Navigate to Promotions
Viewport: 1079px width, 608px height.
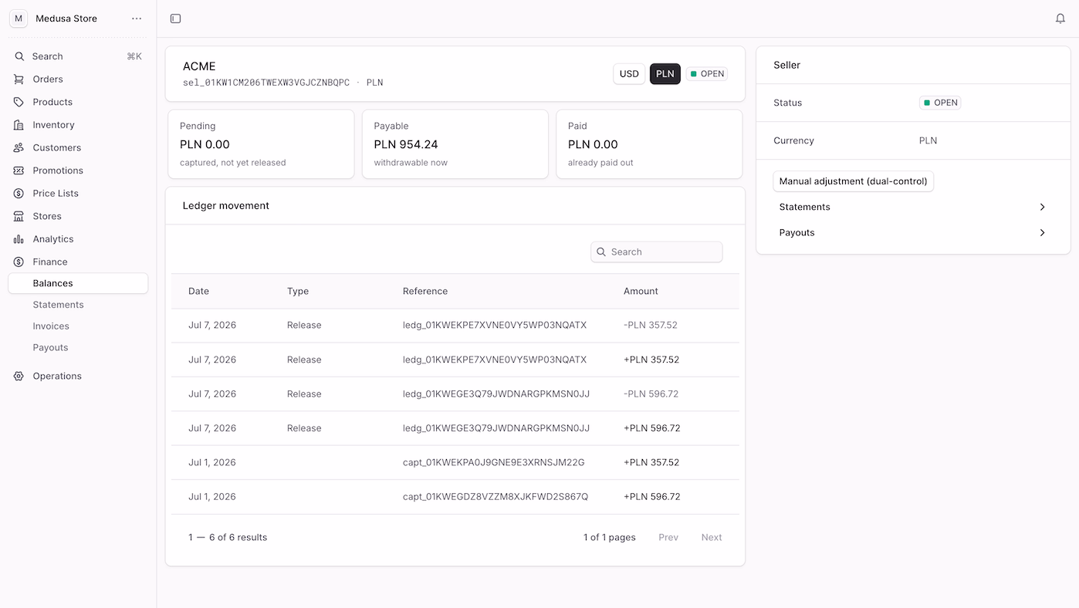click(78, 171)
